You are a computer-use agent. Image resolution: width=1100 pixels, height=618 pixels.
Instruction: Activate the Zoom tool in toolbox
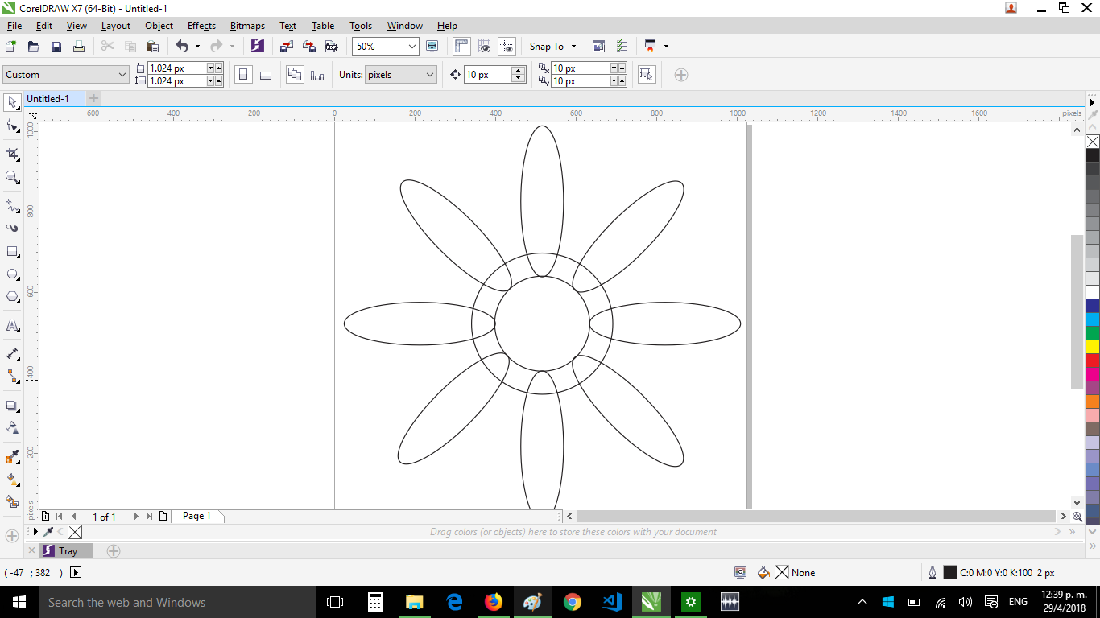click(x=12, y=177)
